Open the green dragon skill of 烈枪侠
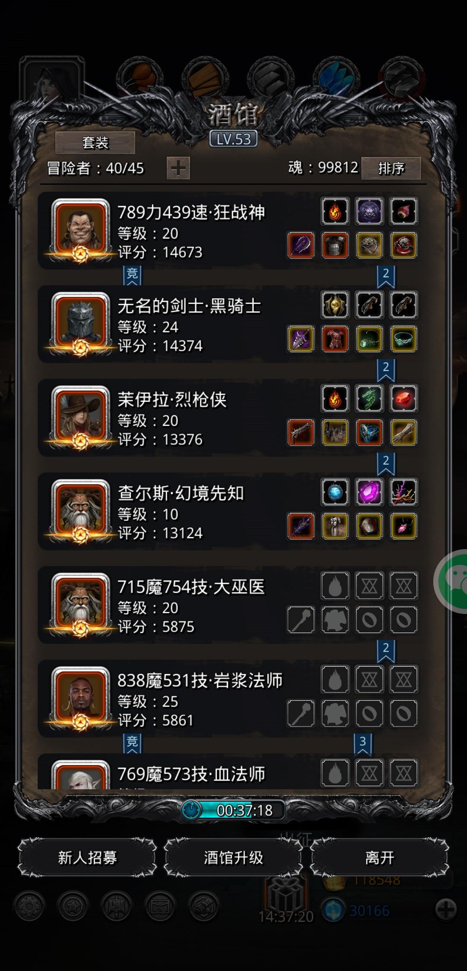Image resolution: width=467 pixels, height=971 pixels. click(369, 399)
